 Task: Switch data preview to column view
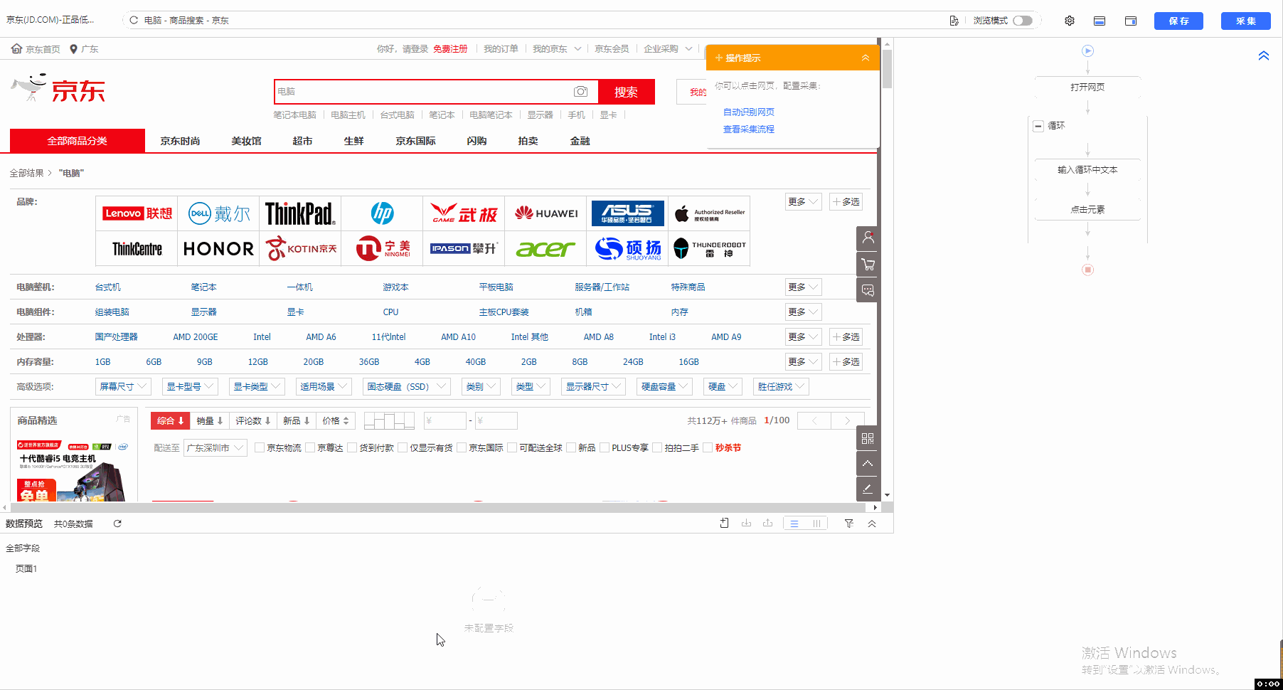coord(816,524)
